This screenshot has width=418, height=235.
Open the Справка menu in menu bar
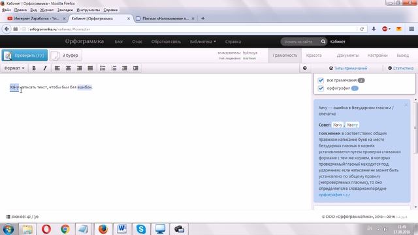tap(110, 10)
